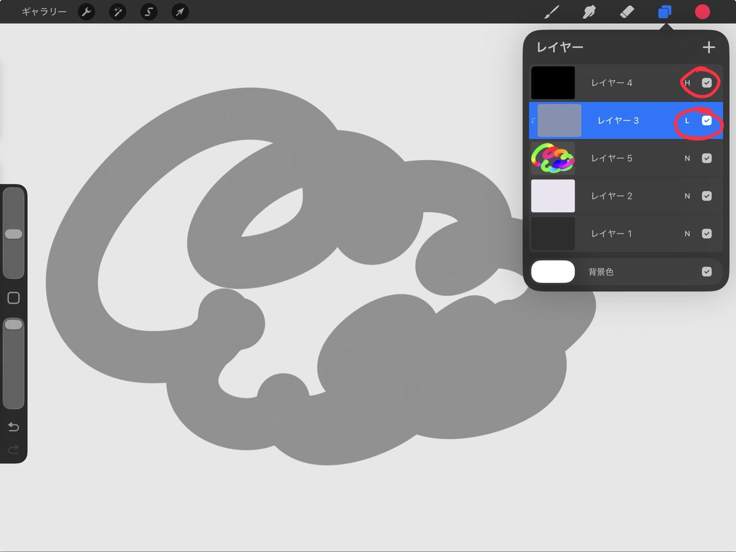This screenshot has height=552, width=736.
Task: Toggle visibility of レイヤー 4
Action: [707, 83]
